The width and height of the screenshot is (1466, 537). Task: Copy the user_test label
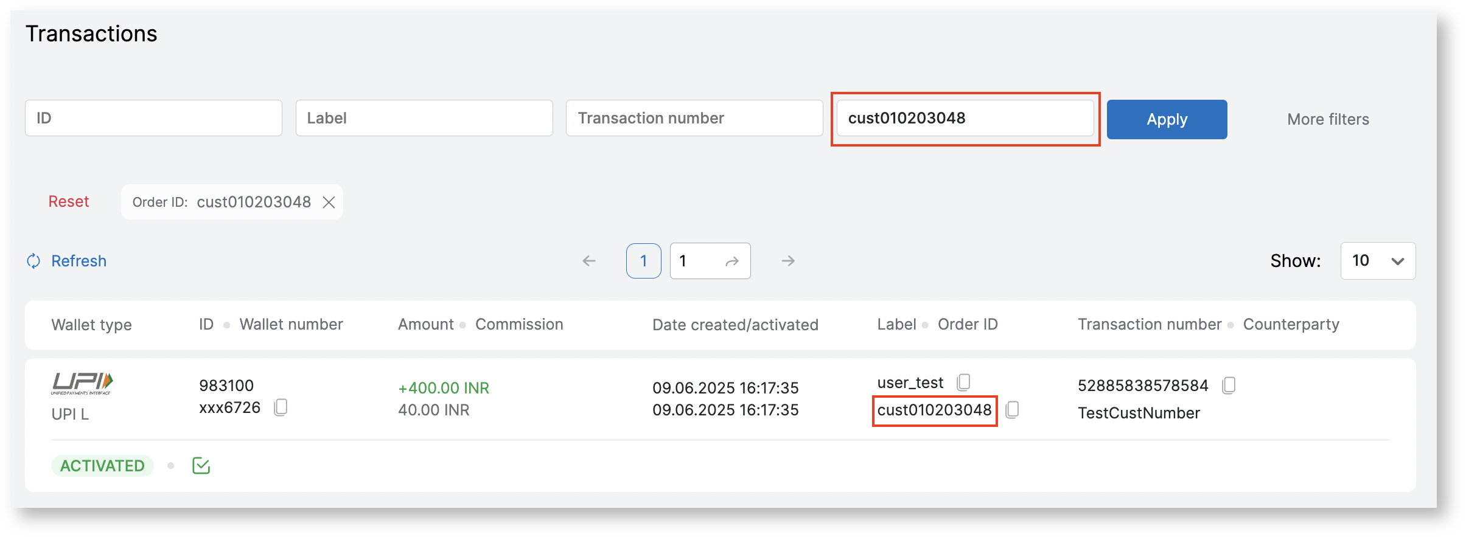[963, 383]
